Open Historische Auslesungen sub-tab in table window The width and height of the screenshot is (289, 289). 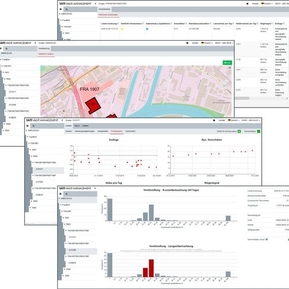click(108, 15)
